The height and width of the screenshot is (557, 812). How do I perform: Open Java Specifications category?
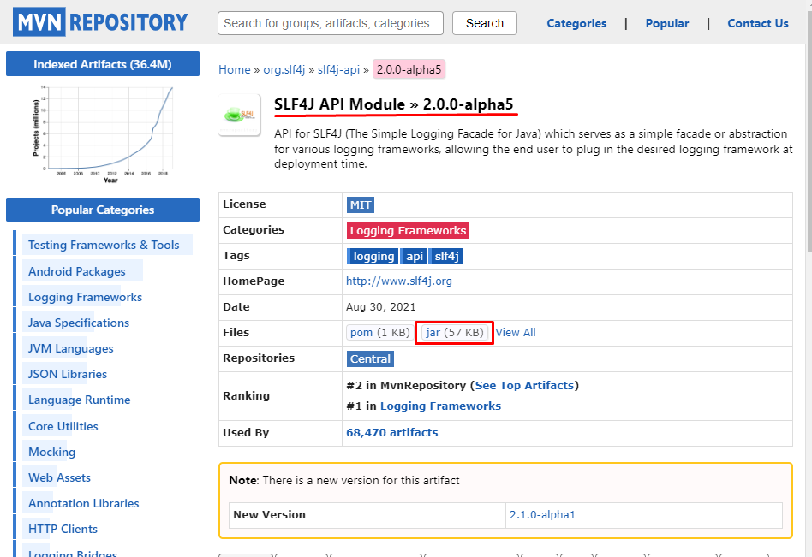(x=79, y=323)
